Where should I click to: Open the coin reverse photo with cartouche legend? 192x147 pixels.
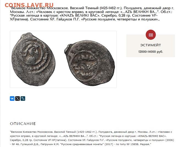click(x=89, y=63)
